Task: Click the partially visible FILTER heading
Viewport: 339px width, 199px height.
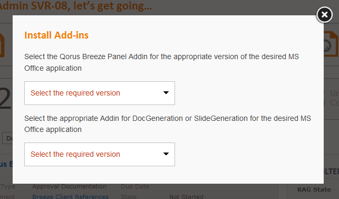Action: click(331, 171)
